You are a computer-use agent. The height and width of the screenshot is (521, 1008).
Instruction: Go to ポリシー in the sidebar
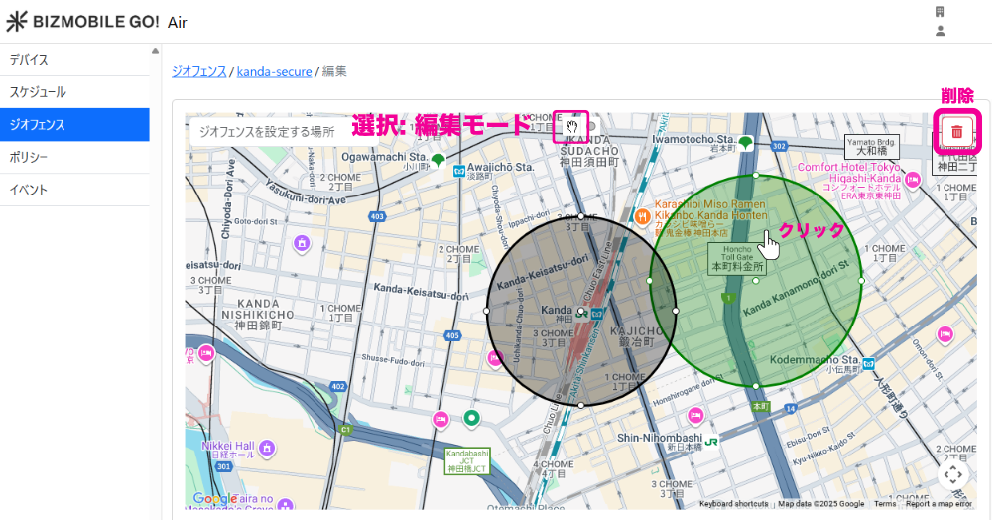74,157
